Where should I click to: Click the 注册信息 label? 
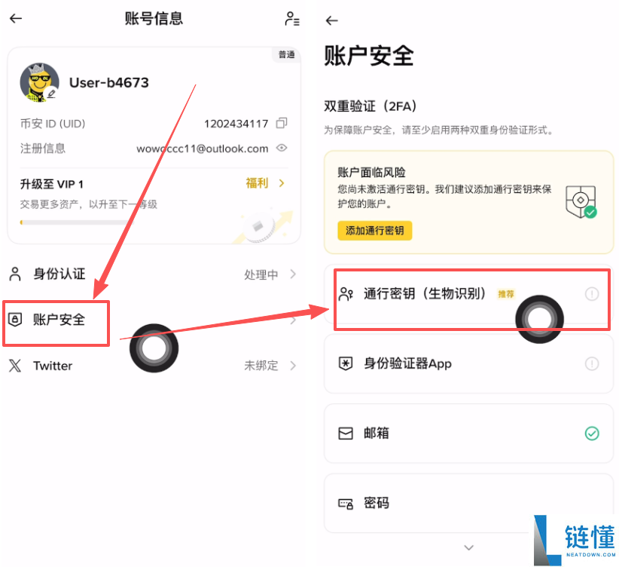pos(43,149)
